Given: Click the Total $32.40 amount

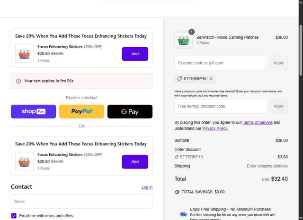Looking at the screenshot, I should [x=279, y=179].
